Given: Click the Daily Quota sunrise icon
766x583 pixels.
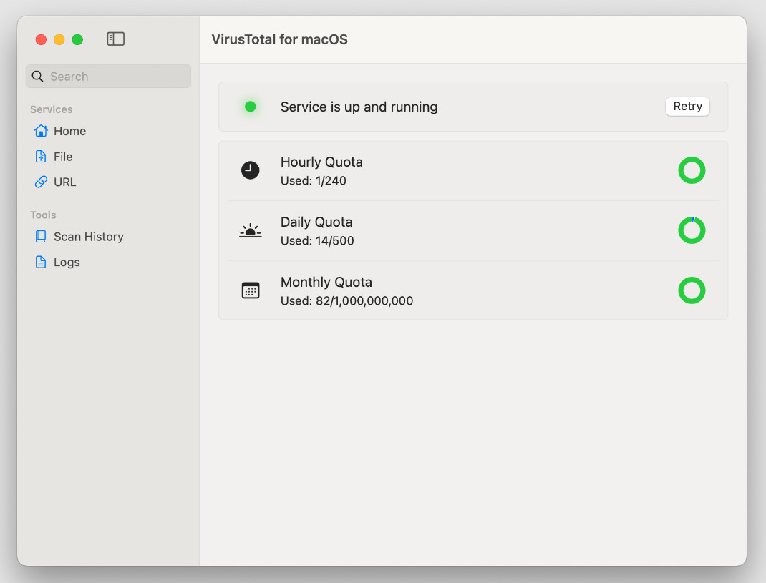Looking at the screenshot, I should [250, 230].
